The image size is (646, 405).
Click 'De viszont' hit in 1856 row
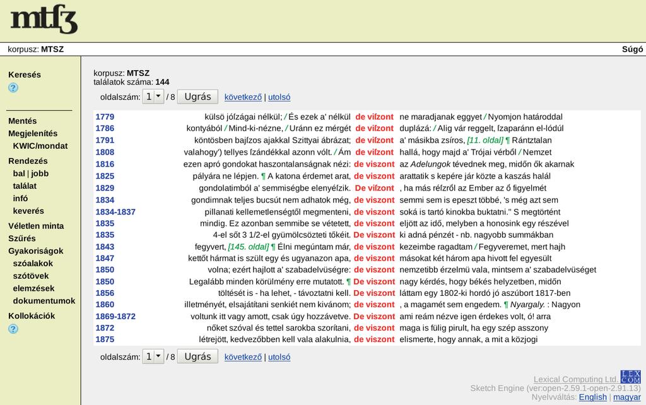click(374, 293)
